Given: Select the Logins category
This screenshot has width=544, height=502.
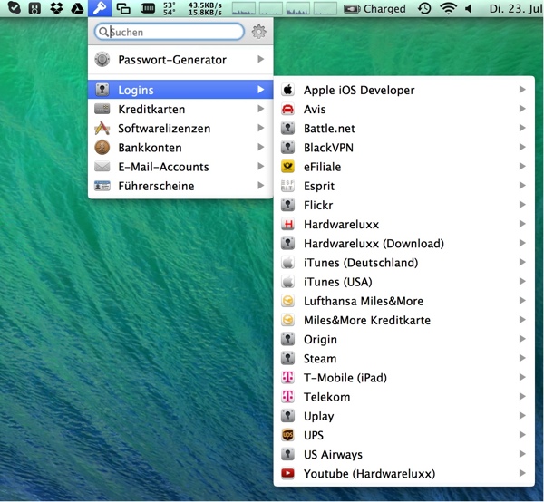Looking at the screenshot, I should tap(180, 90).
